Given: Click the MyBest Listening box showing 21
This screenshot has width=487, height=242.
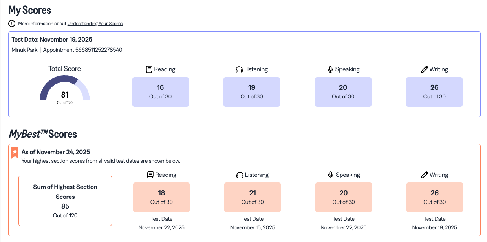Looking at the screenshot, I should pyautogui.click(x=252, y=197).
